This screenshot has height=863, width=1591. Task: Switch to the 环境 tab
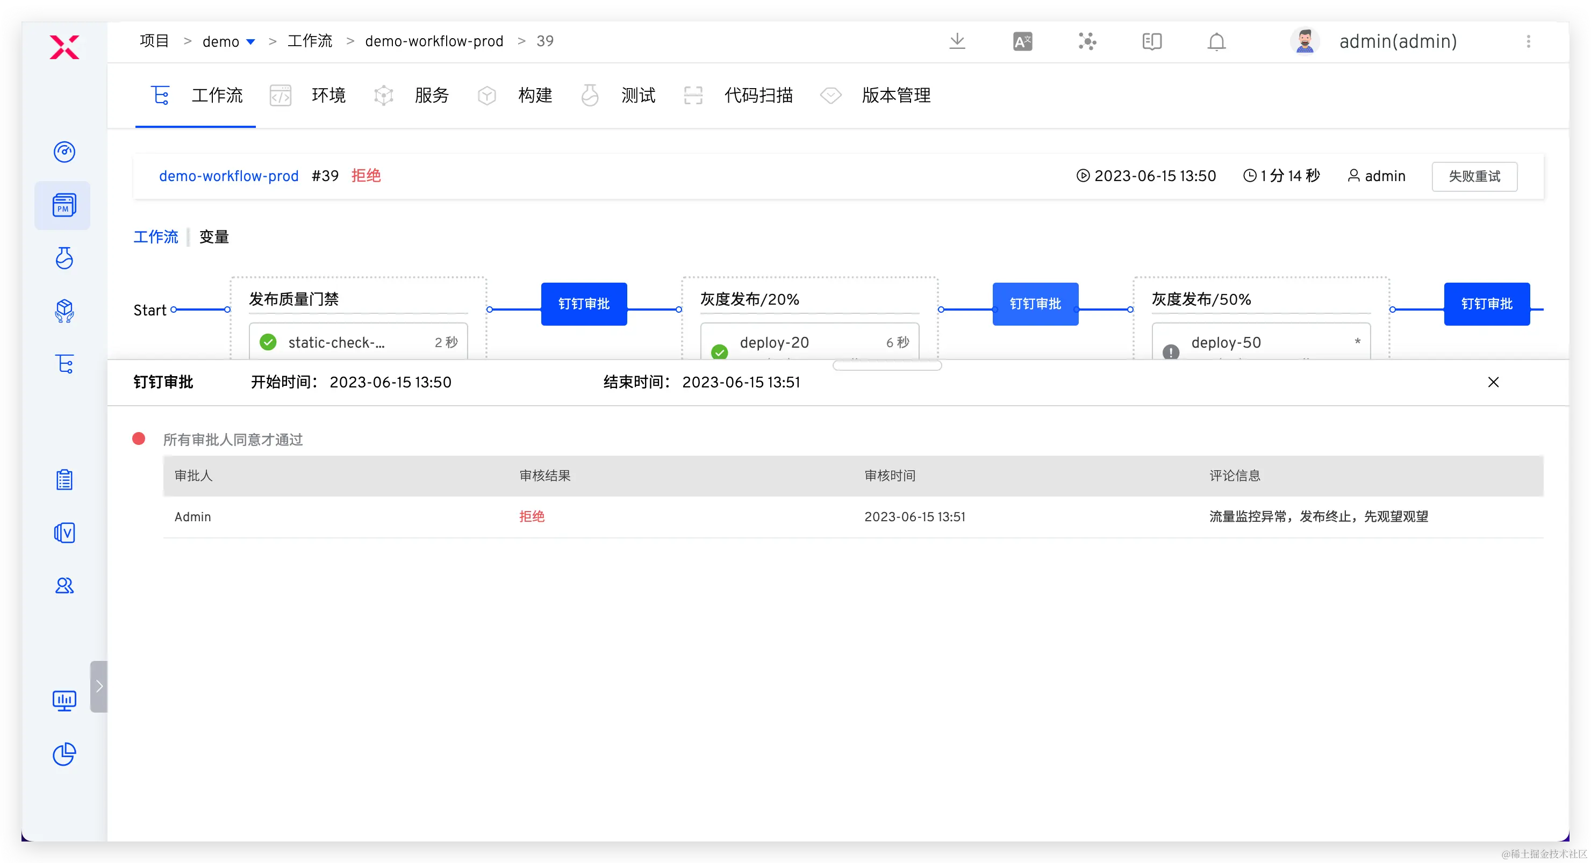click(328, 96)
